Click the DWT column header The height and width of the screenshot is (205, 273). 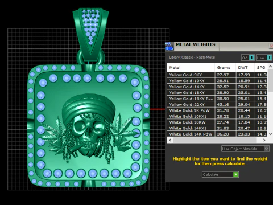[245, 67]
